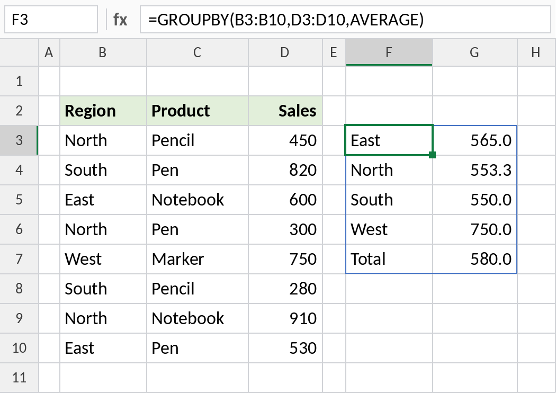Click the cell with value 530
The image size is (556, 393).
tap(285, 348)
